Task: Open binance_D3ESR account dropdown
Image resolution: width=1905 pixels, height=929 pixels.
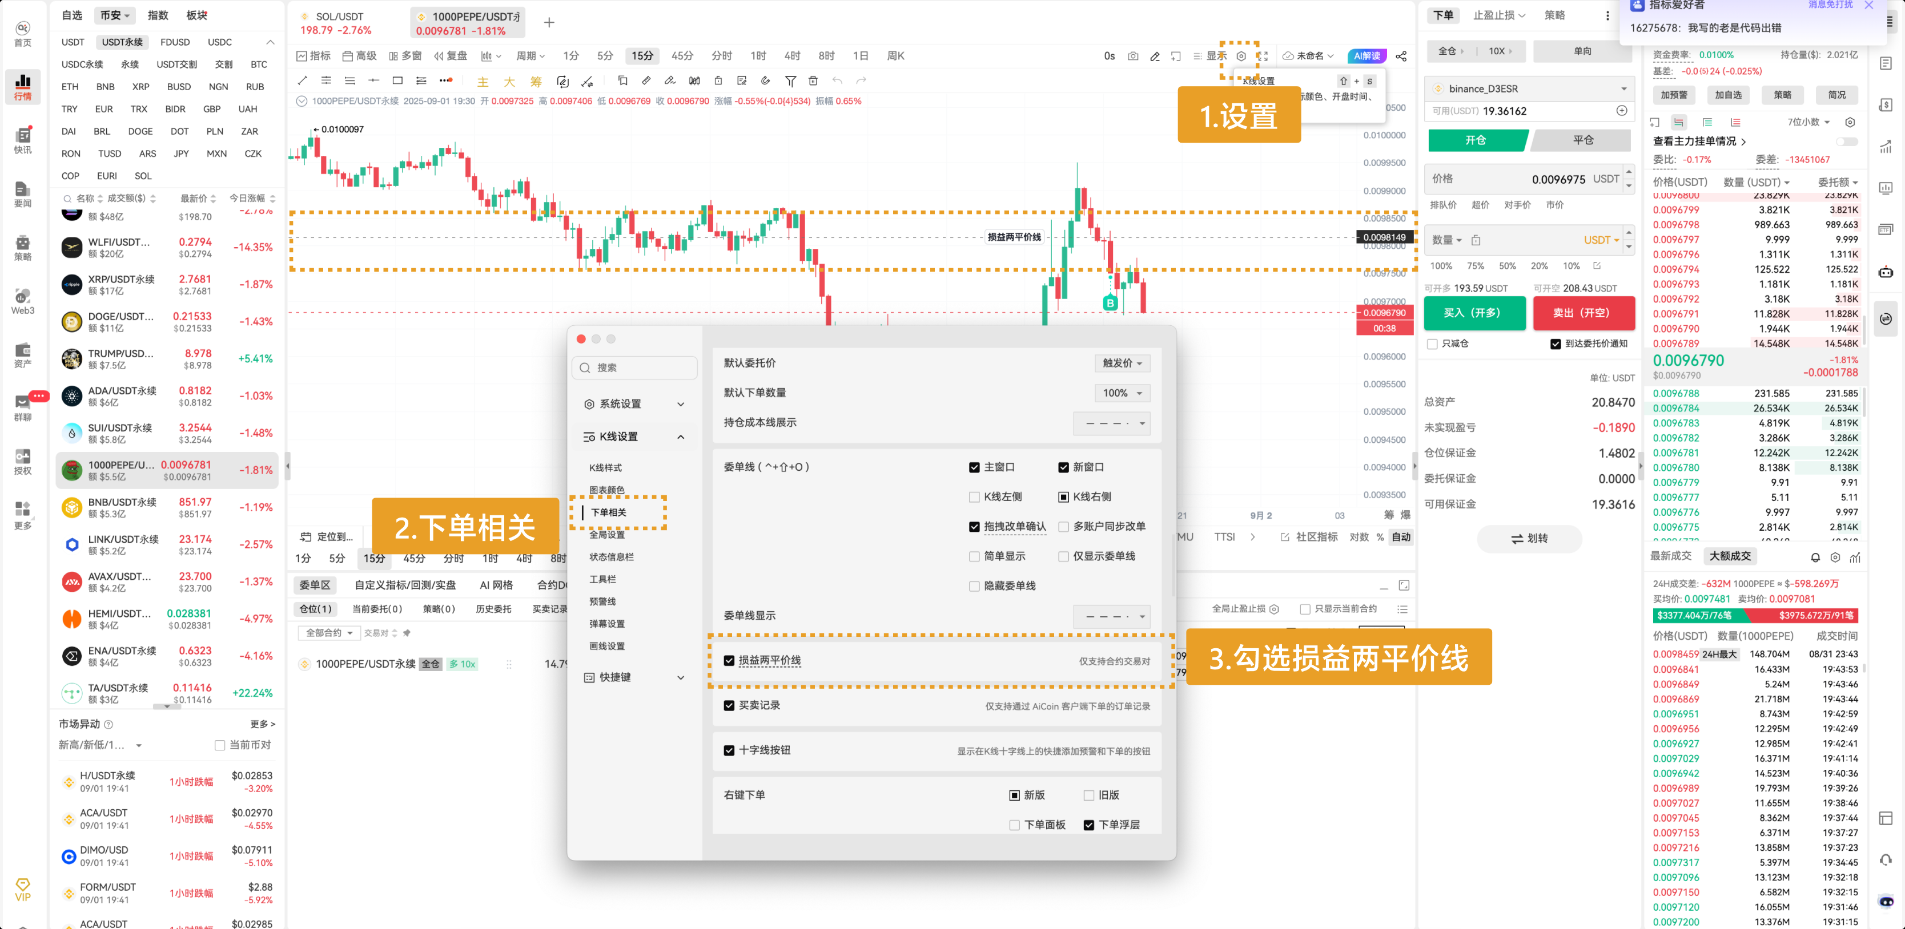Action: pos(1529,88)
